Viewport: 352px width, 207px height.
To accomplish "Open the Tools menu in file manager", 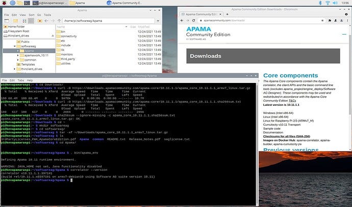I will (x=47, y=15).
